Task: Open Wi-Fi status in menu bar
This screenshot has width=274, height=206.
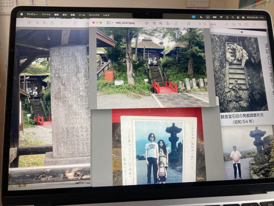Action: [x=221, y=17]
